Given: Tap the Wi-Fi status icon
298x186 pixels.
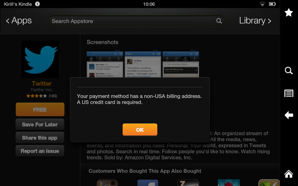Looking at the screenshot, I should [262, 4].
